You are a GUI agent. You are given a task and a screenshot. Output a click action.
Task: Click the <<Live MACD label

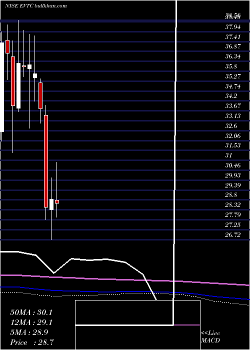click(x=210, y=337)
